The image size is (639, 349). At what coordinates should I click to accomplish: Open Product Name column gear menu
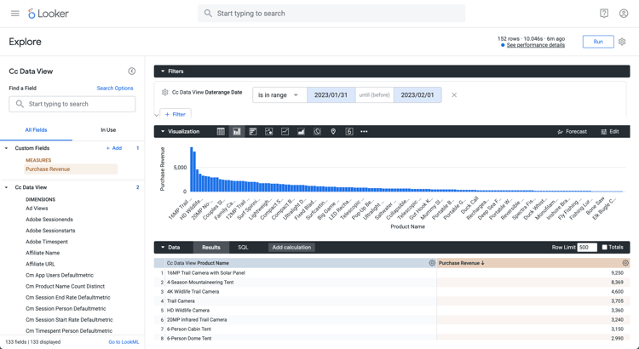click(432, 263)
